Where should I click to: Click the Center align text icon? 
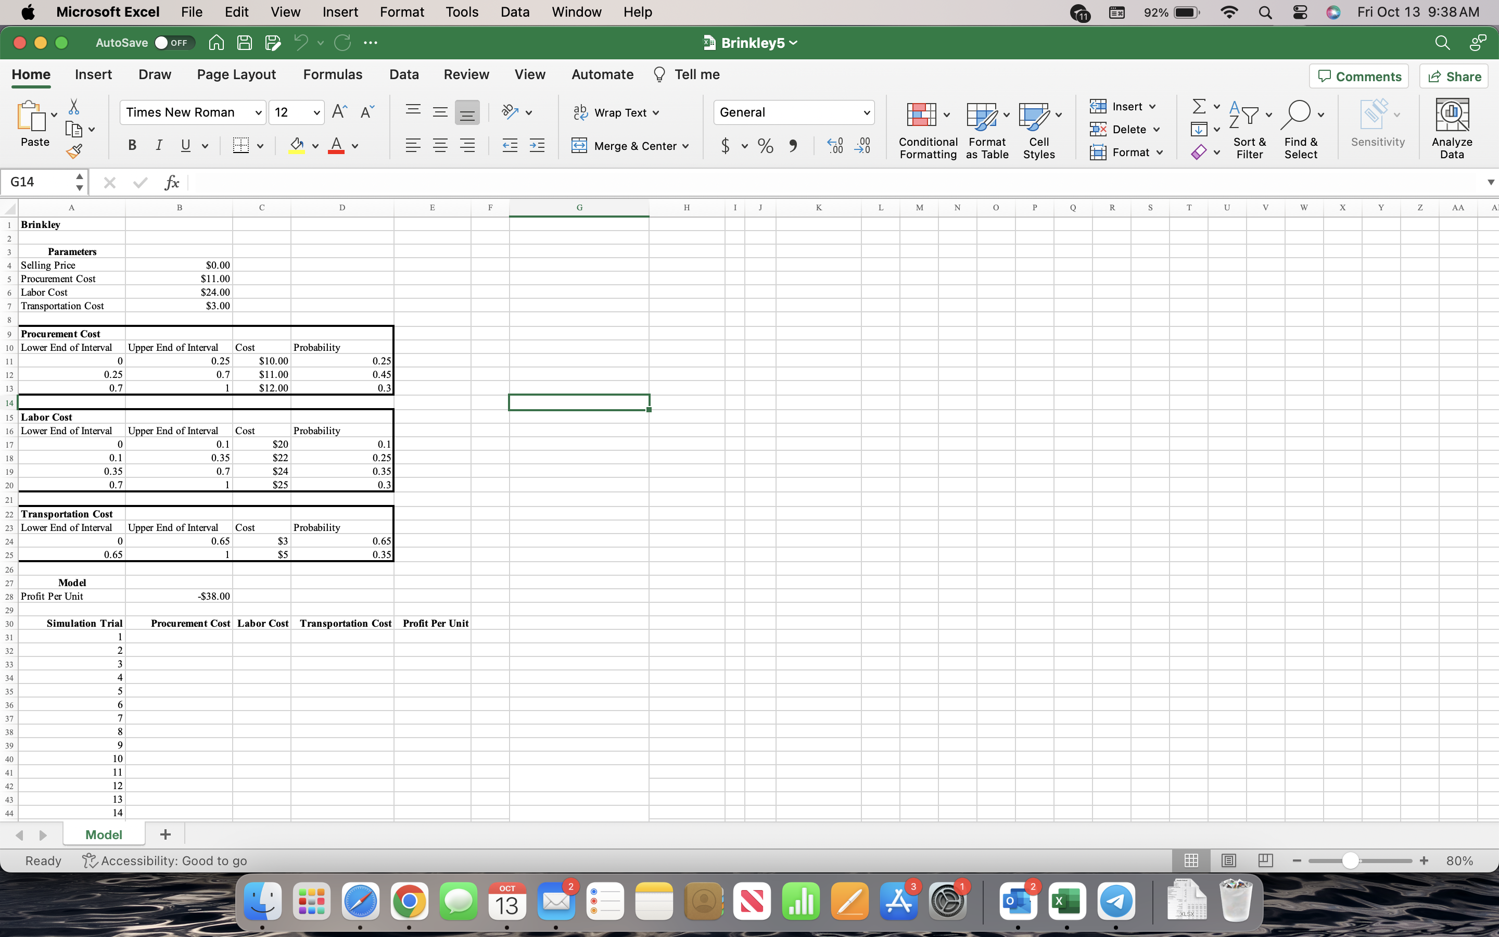click(440, 146)
